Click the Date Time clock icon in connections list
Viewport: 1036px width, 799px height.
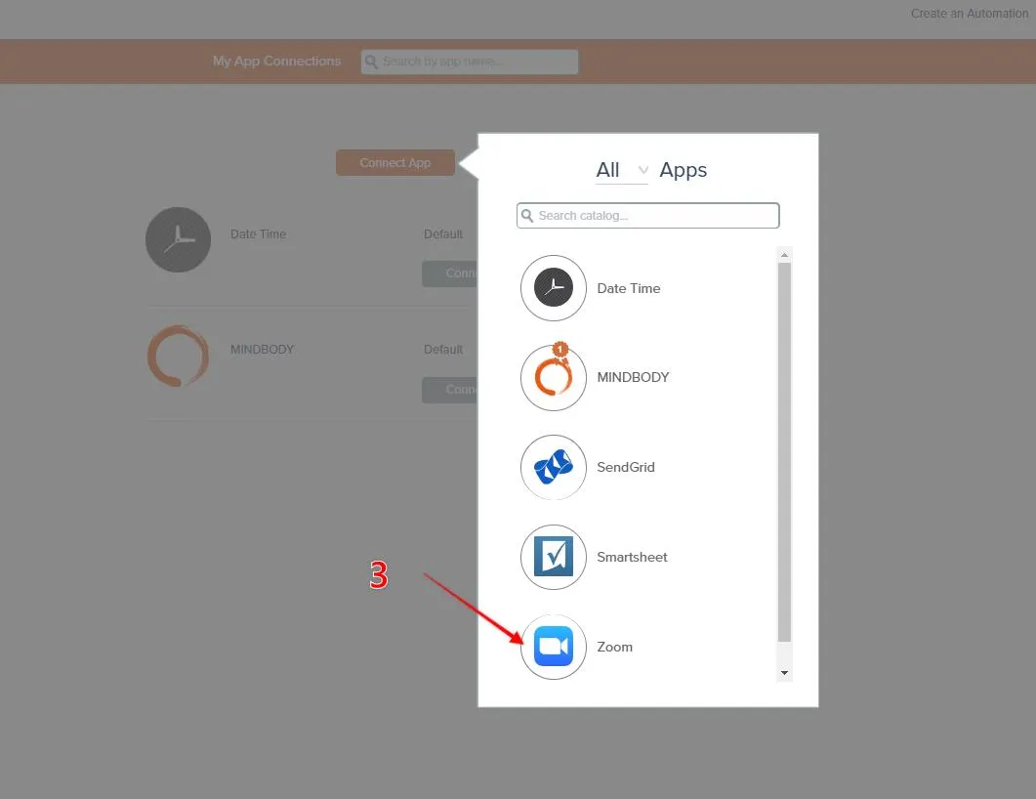(179, 239)
